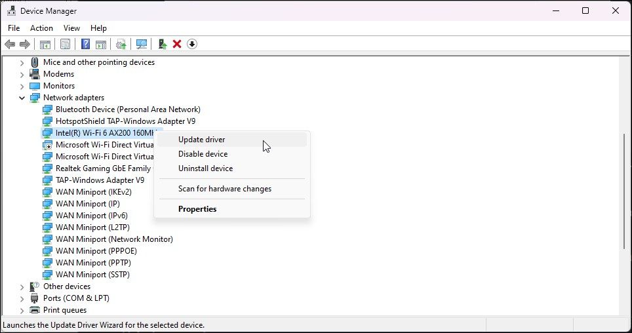The height and width of the screenshot is (333, 632).
Task: Click the blue Help question mark icon
Action: 85,44
